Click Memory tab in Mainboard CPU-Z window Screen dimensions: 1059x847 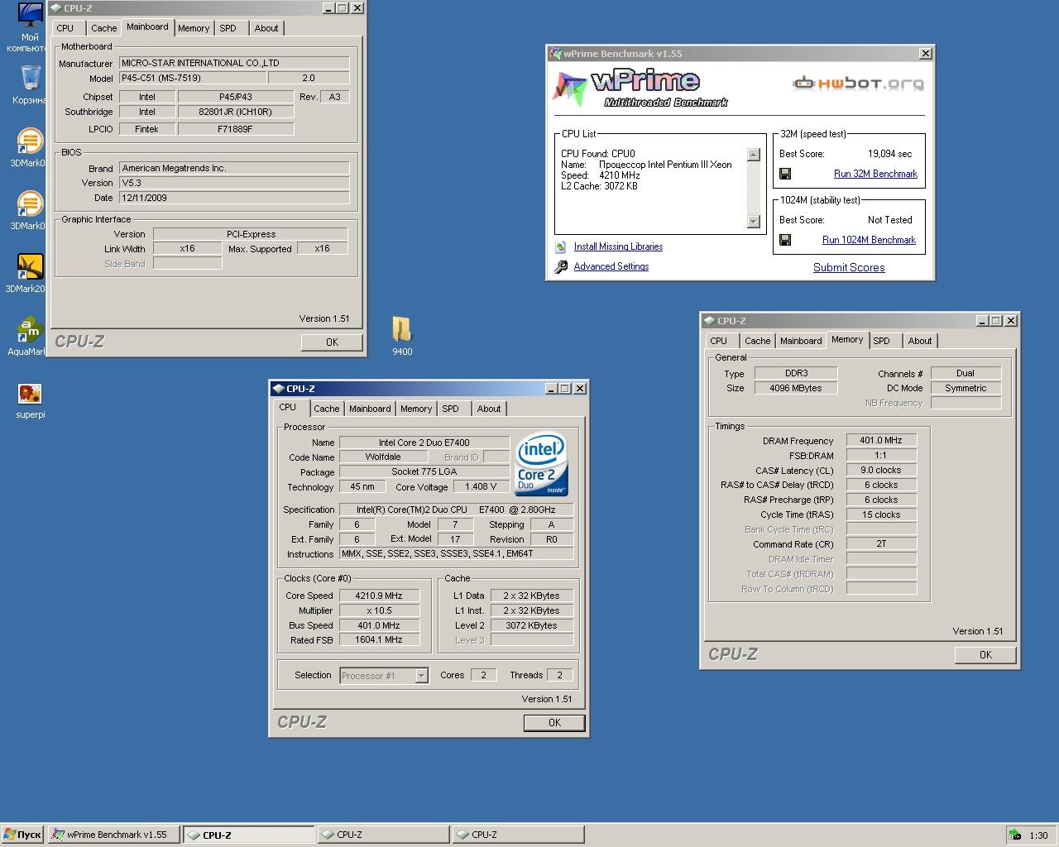click(x=194, y=28)
